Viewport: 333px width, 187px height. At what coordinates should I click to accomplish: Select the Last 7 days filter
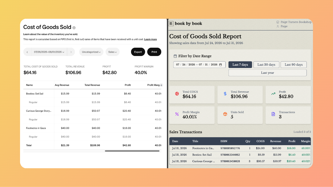pyautogui.click(x=240, y=65)
